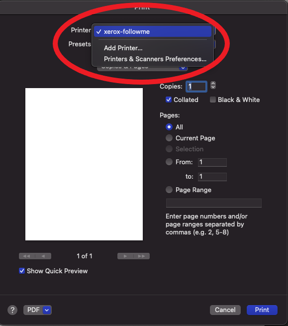The width and height of the screenshot is (288, 326).
Task: Click the Cancel button
Action: pyautogui.click(x=225, y=310)
